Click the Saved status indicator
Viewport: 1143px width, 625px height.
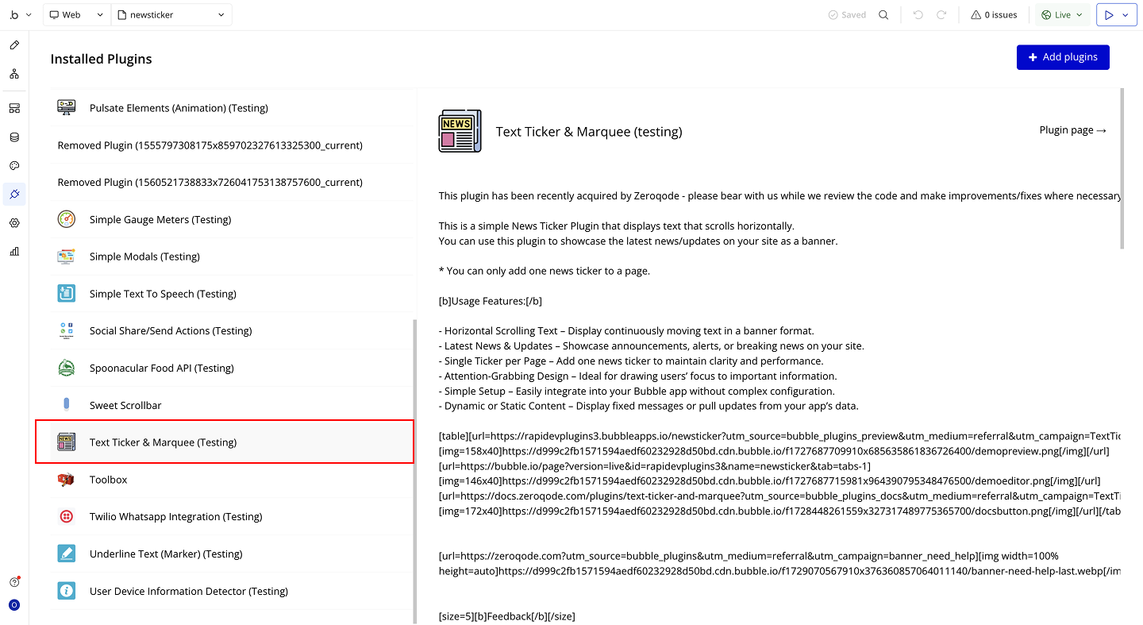point(847,15)
